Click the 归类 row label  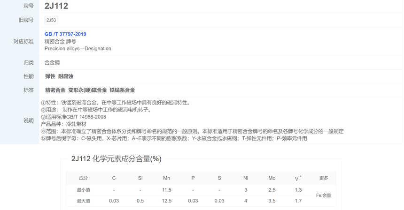[29, 62]
